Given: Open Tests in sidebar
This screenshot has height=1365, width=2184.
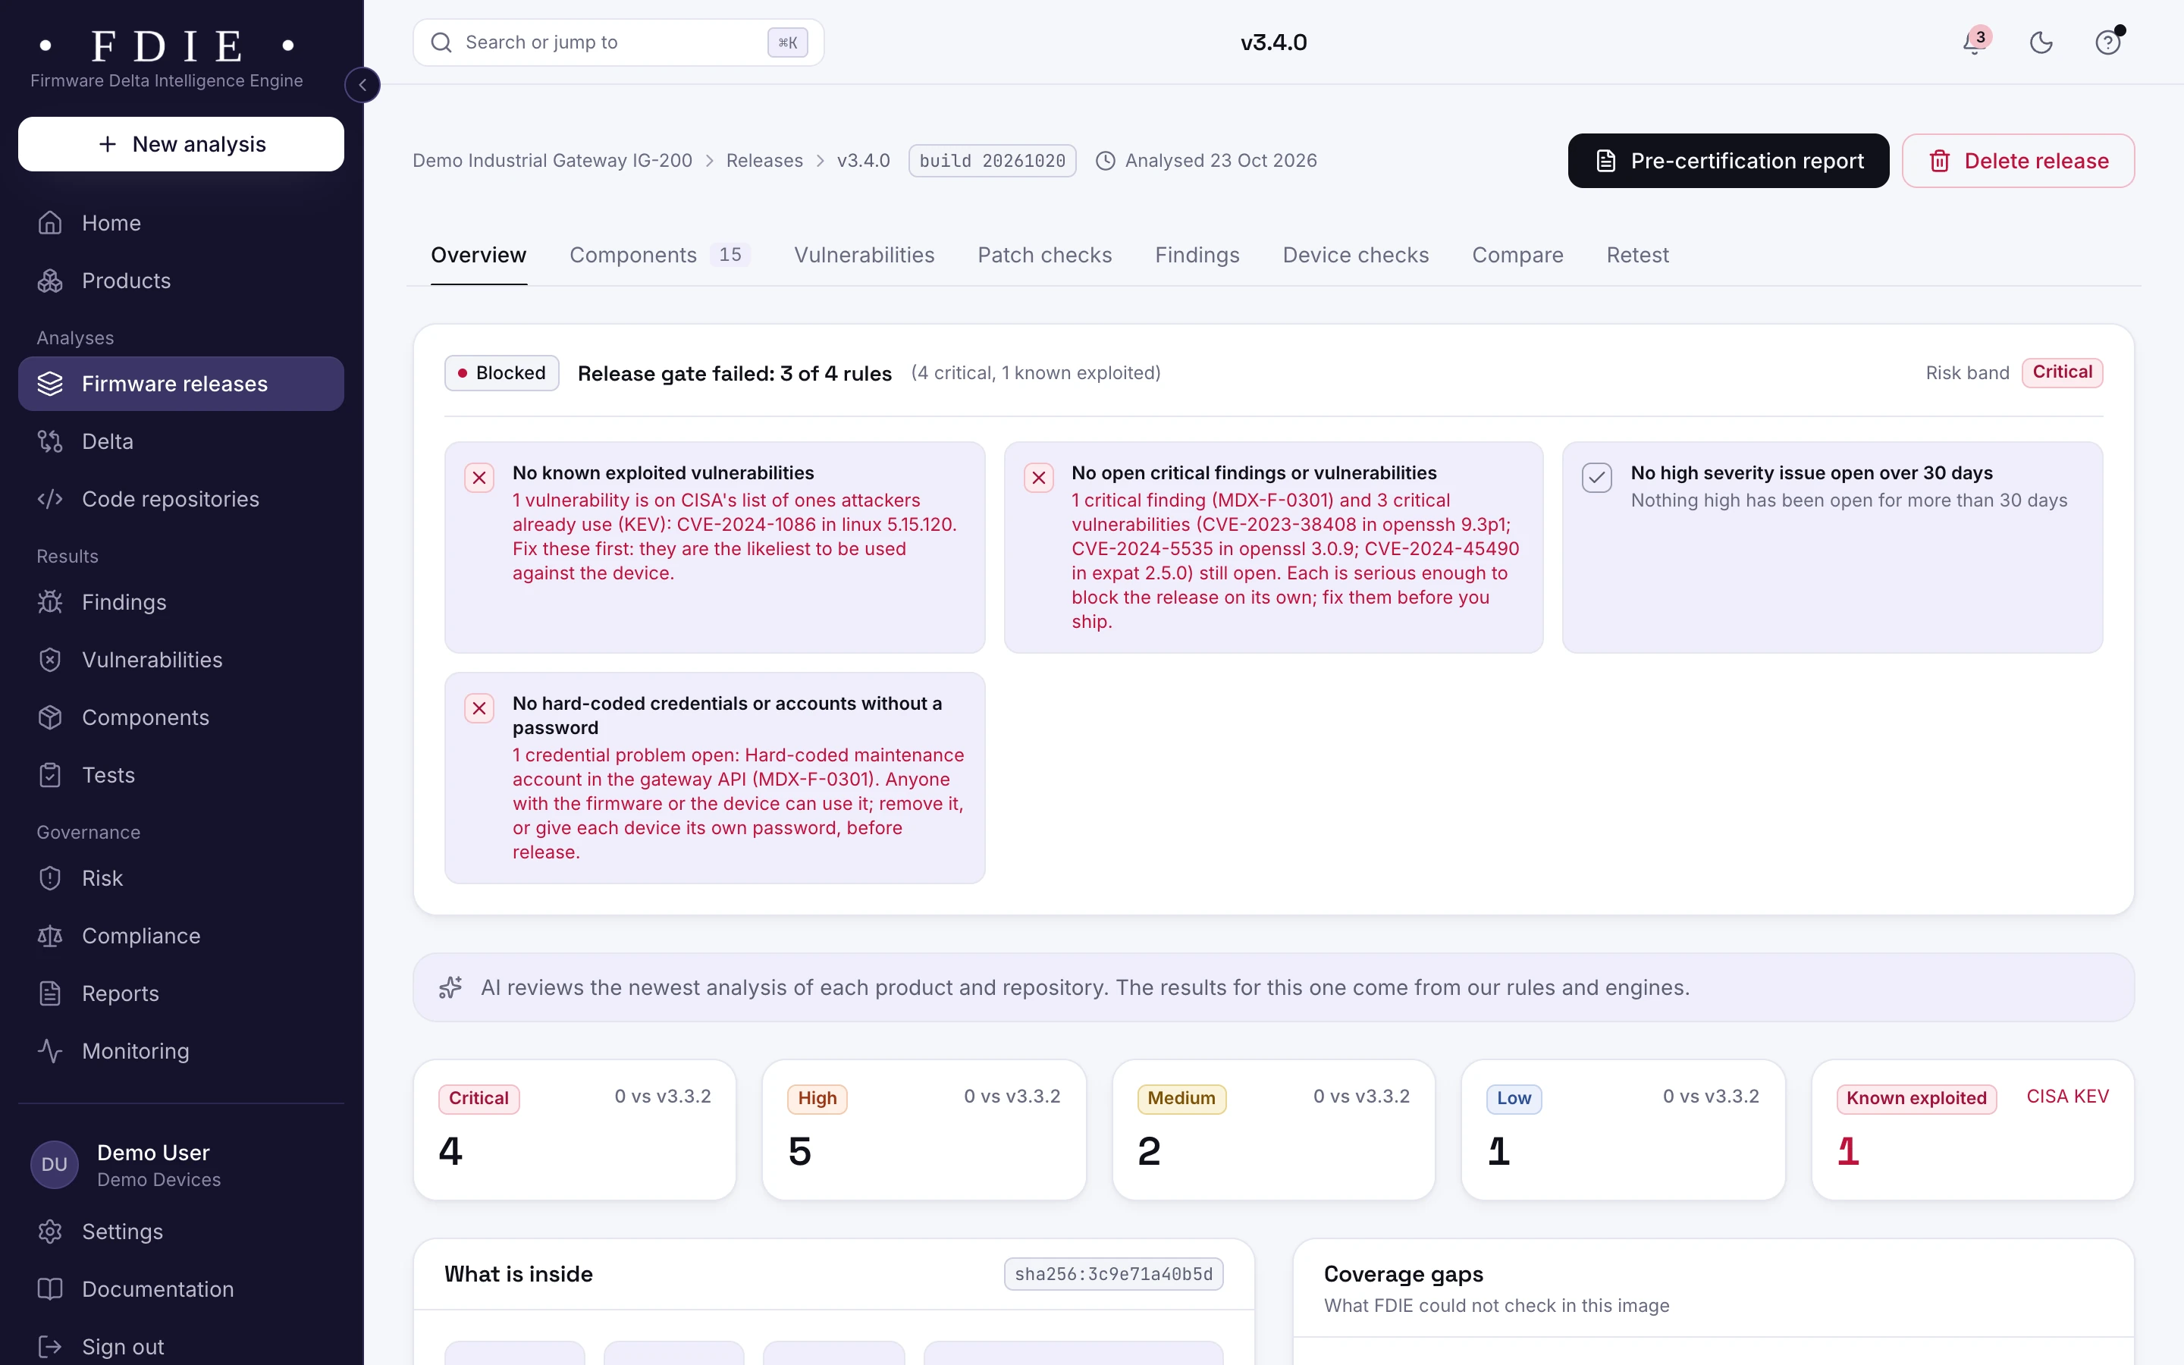Looking at the screenshot, I should point(181,776).
